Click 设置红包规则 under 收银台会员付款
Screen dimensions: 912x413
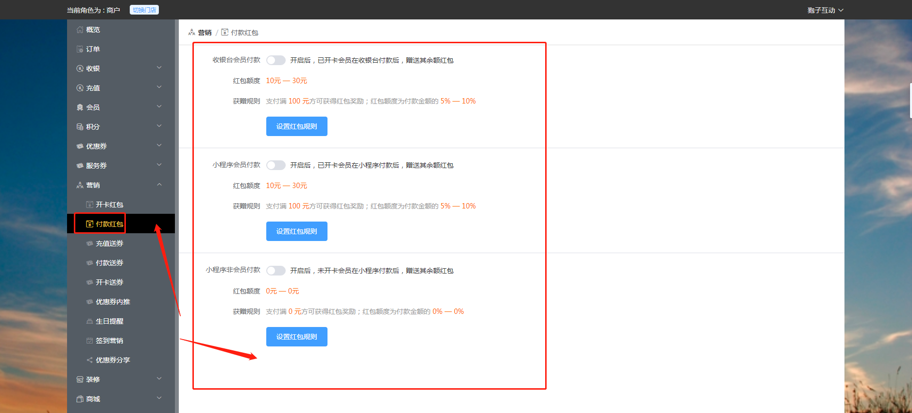[x=297, y=126]
